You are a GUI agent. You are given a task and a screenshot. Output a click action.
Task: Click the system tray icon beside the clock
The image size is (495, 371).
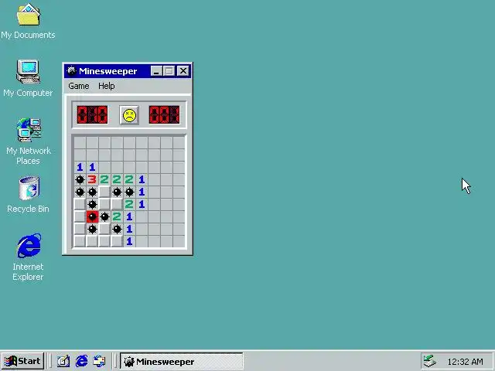pos(429,361)
